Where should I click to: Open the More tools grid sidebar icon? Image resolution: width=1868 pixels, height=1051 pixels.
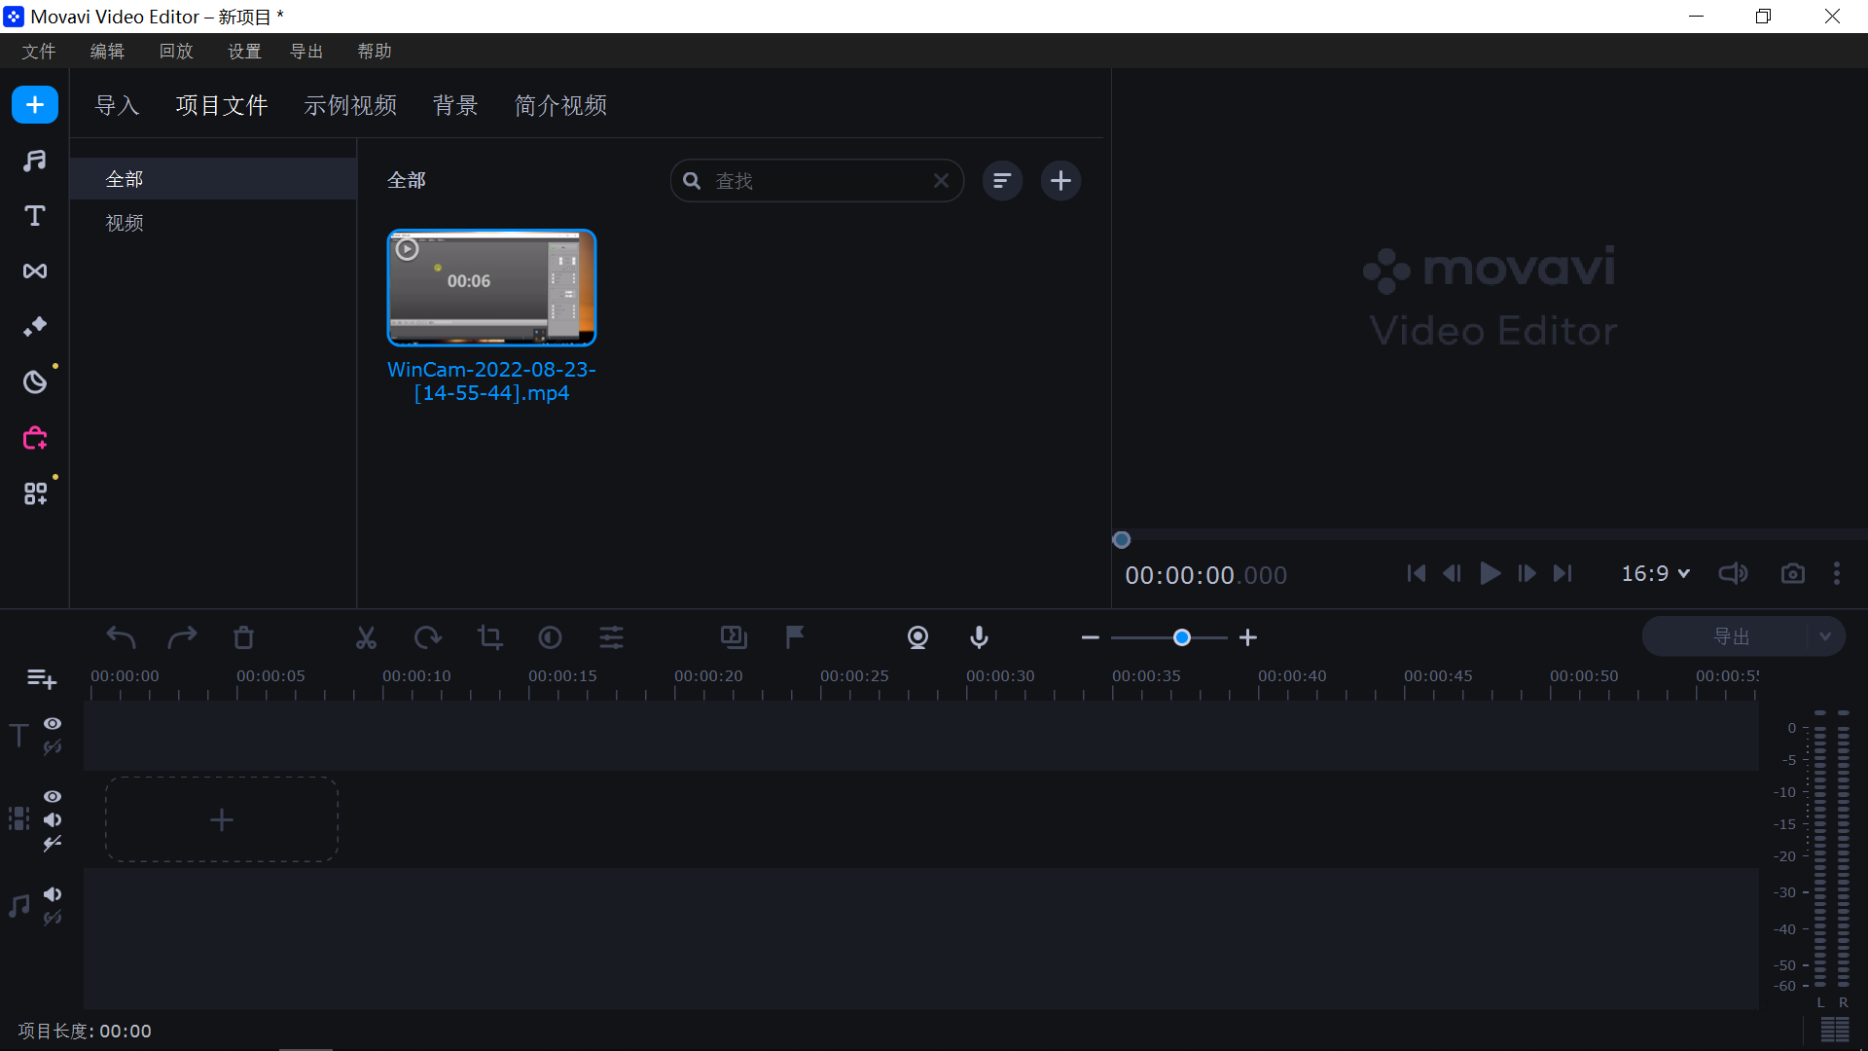click(x=35, y=493)
